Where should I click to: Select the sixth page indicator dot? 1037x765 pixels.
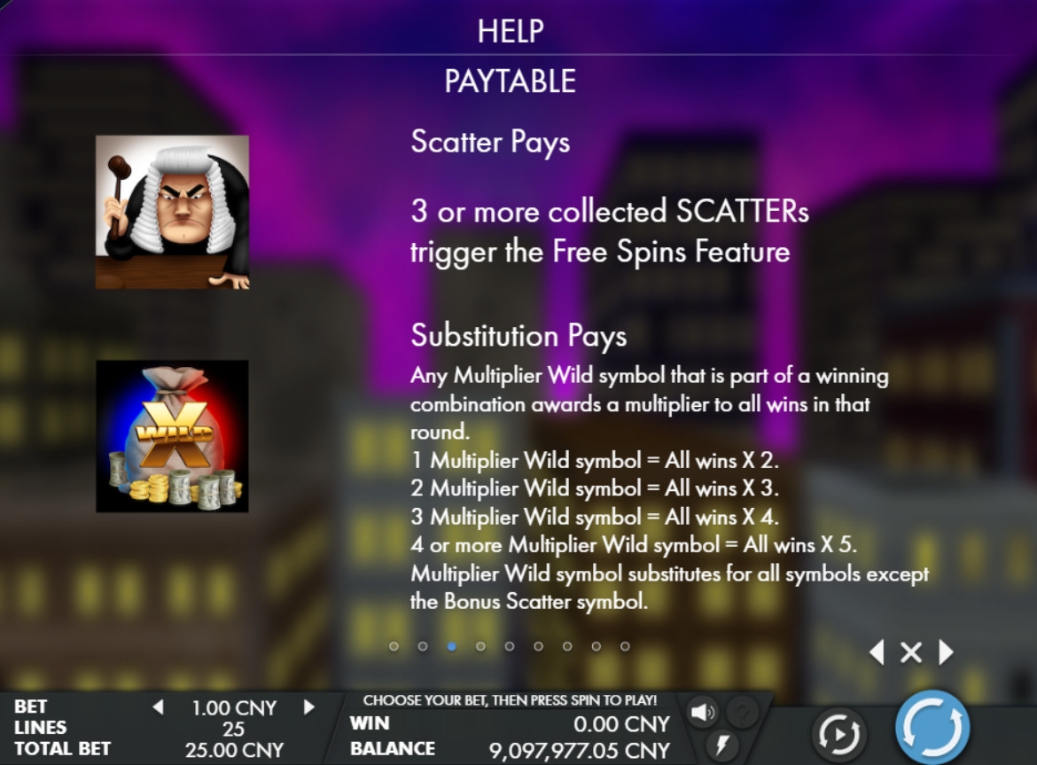coord(538,646)
